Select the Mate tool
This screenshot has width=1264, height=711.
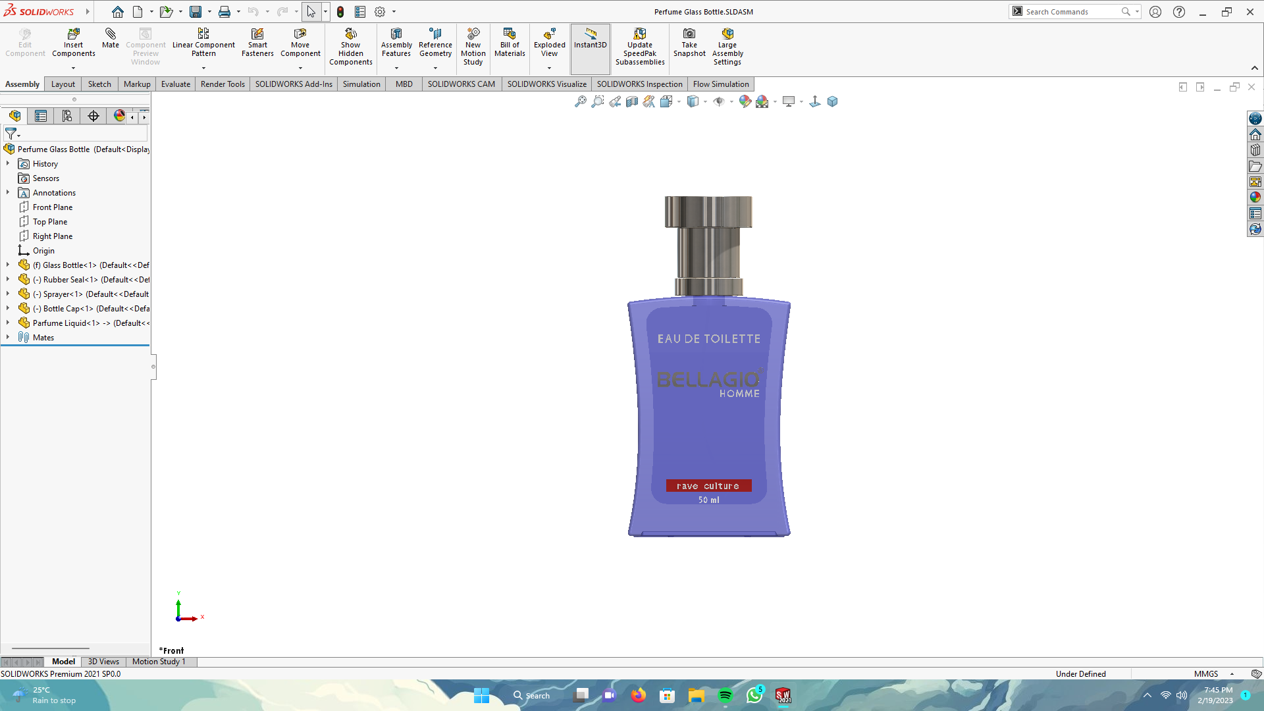point(111,38)
